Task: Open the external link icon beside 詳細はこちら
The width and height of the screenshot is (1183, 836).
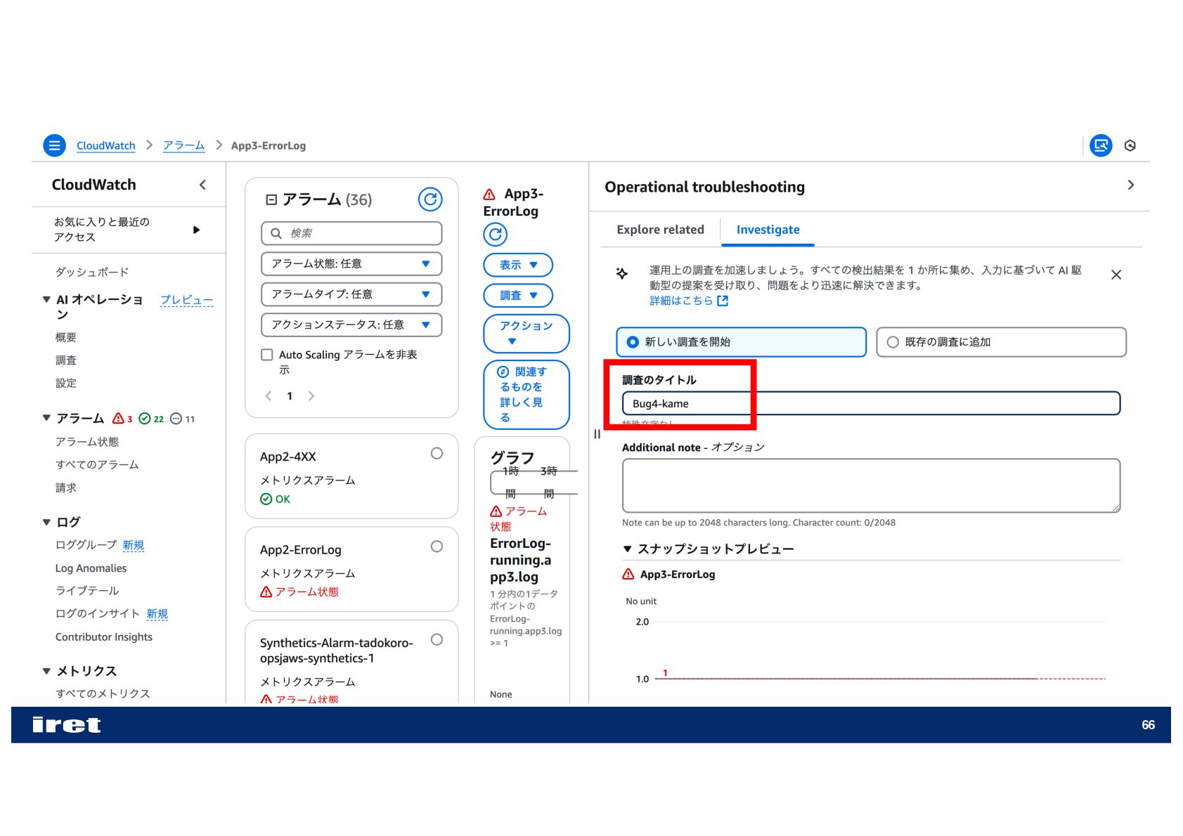Action: click(x=723, y=301)
